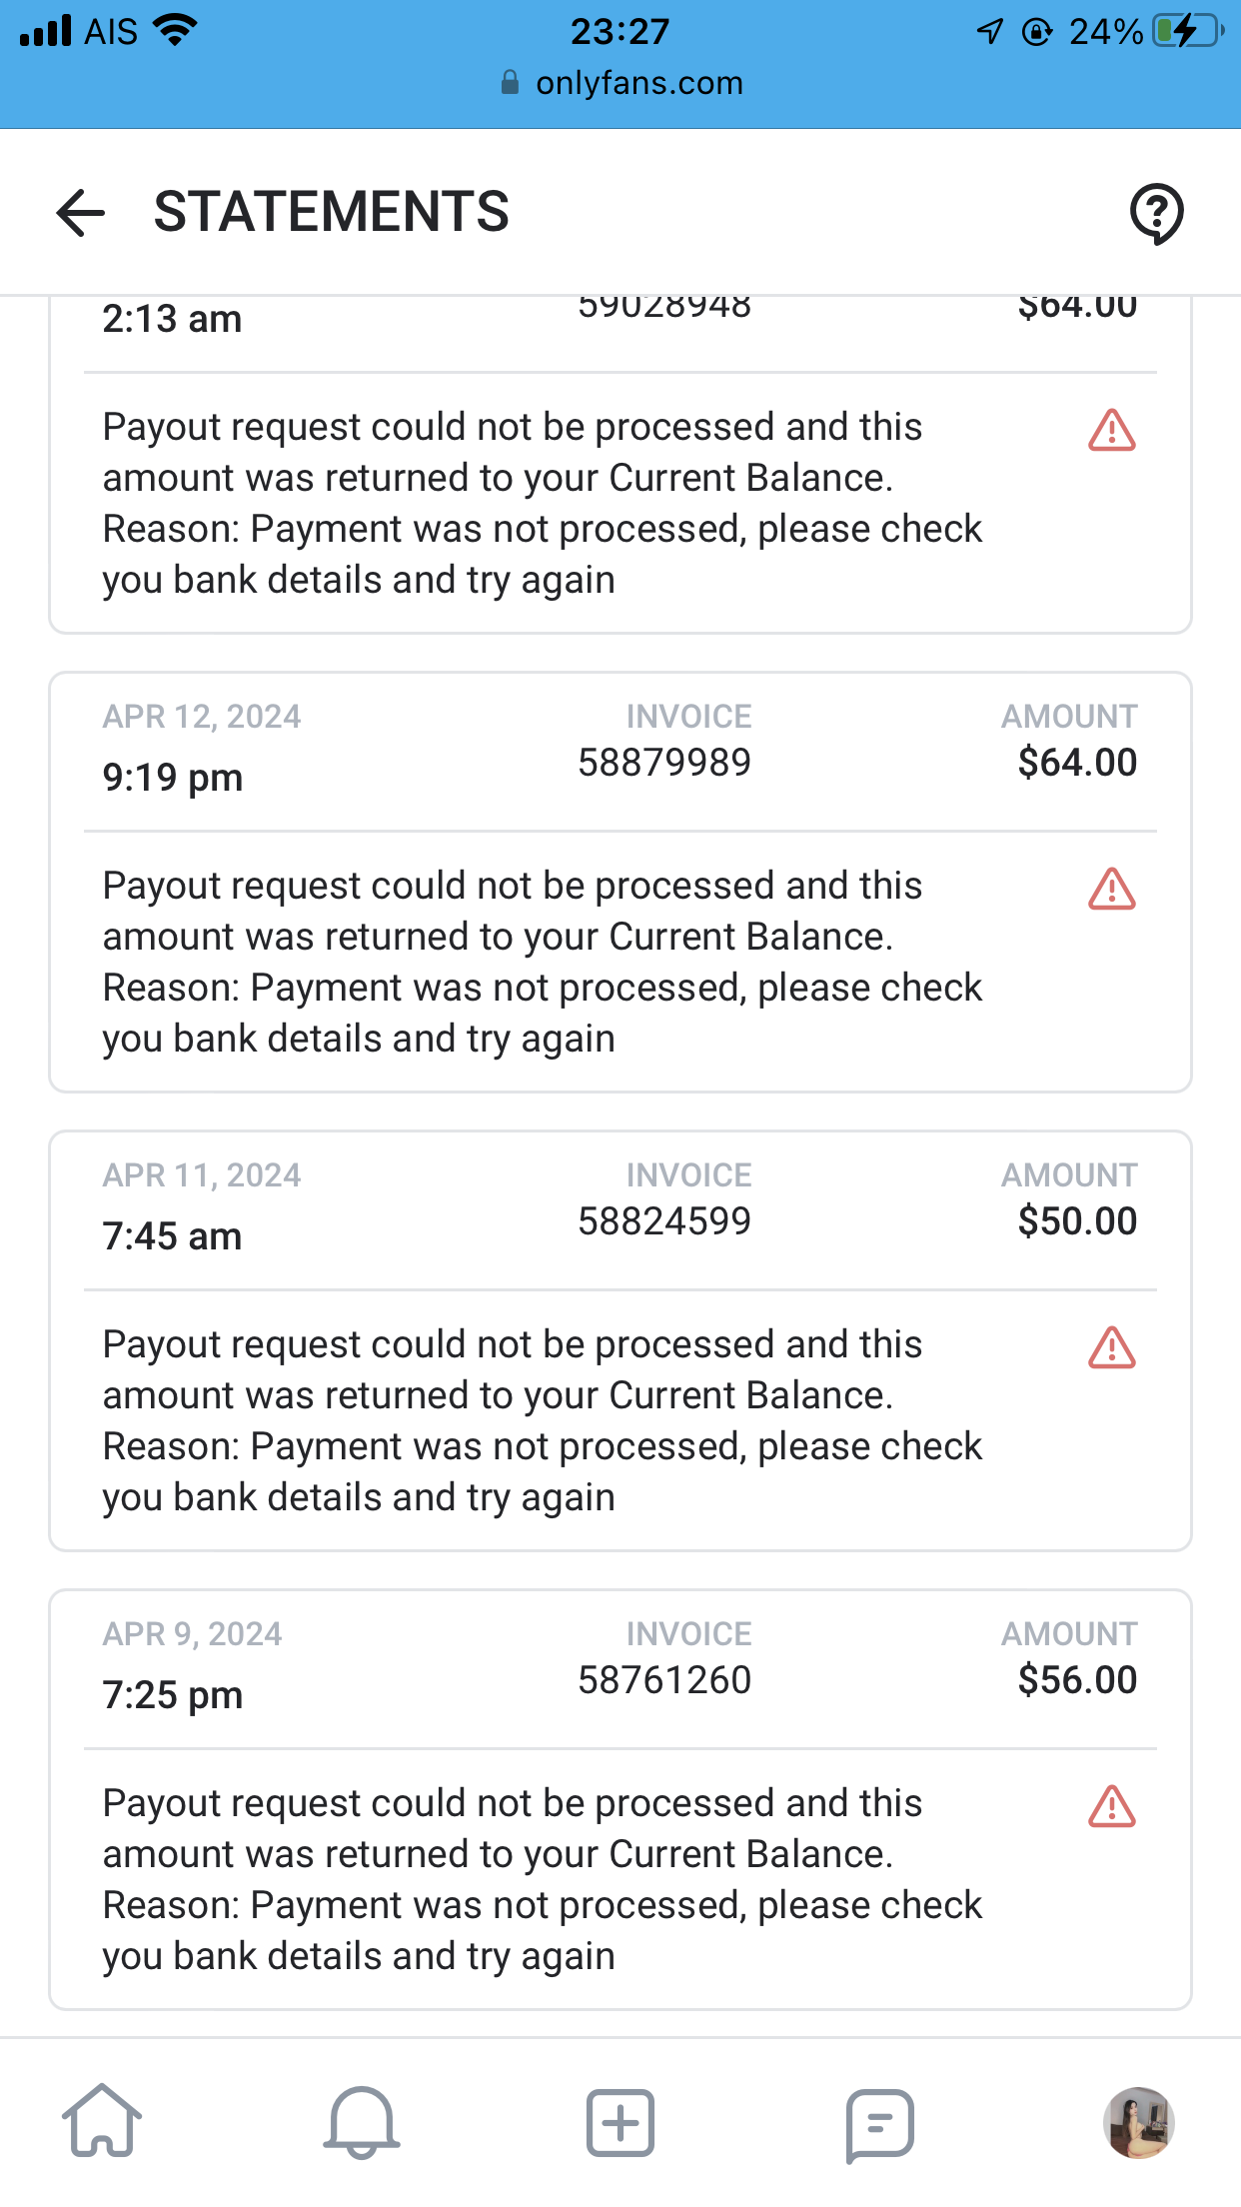Select invoice number 58761260
1241x2207 pixels.
tap(664, 1680)
